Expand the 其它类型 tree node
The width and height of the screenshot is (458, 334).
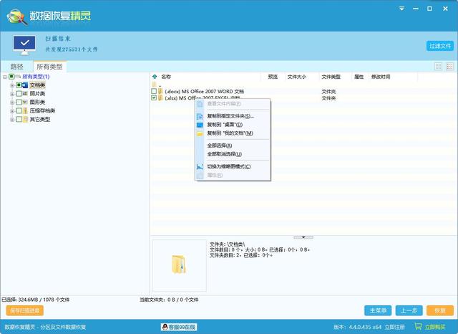(x=12, y=120)
